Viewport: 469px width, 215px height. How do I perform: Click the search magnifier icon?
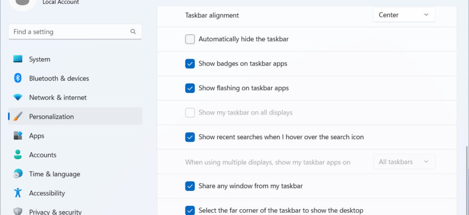(133, 32)
